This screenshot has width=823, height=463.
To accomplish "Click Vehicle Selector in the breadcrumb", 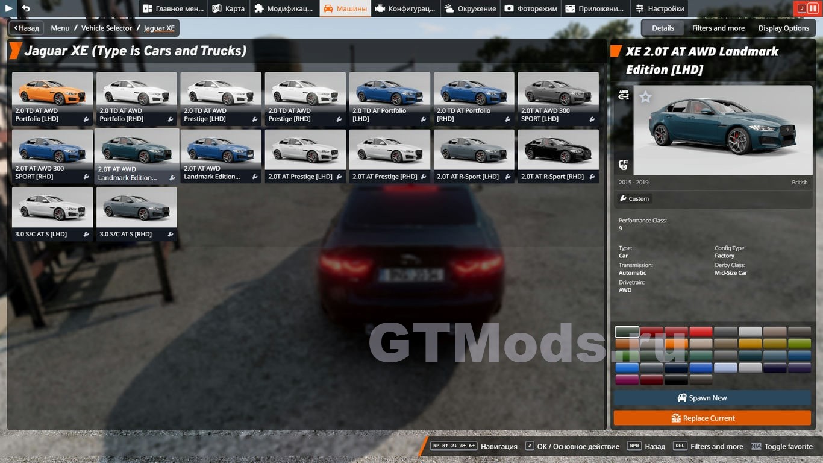I will click(107, 28).
